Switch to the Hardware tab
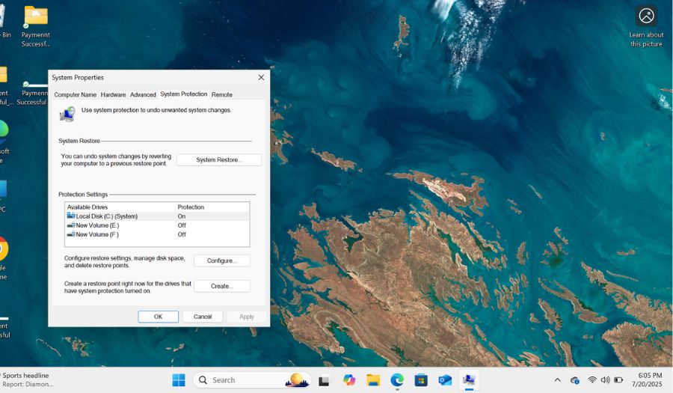 pyautogui.click(x=113, y=95)
